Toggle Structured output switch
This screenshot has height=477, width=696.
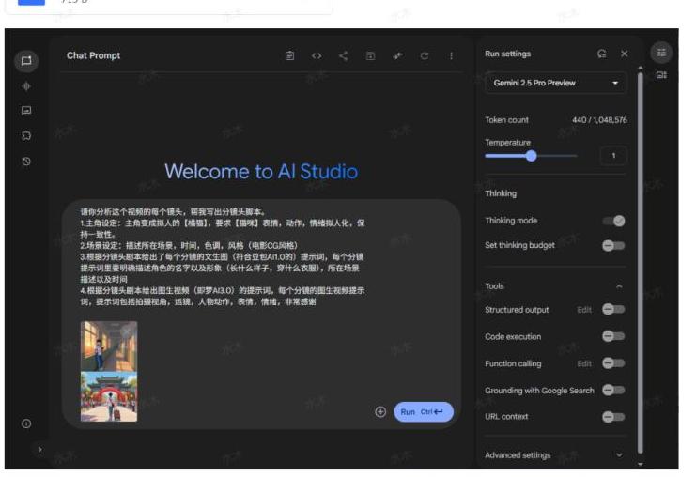(x=614, y=309)
